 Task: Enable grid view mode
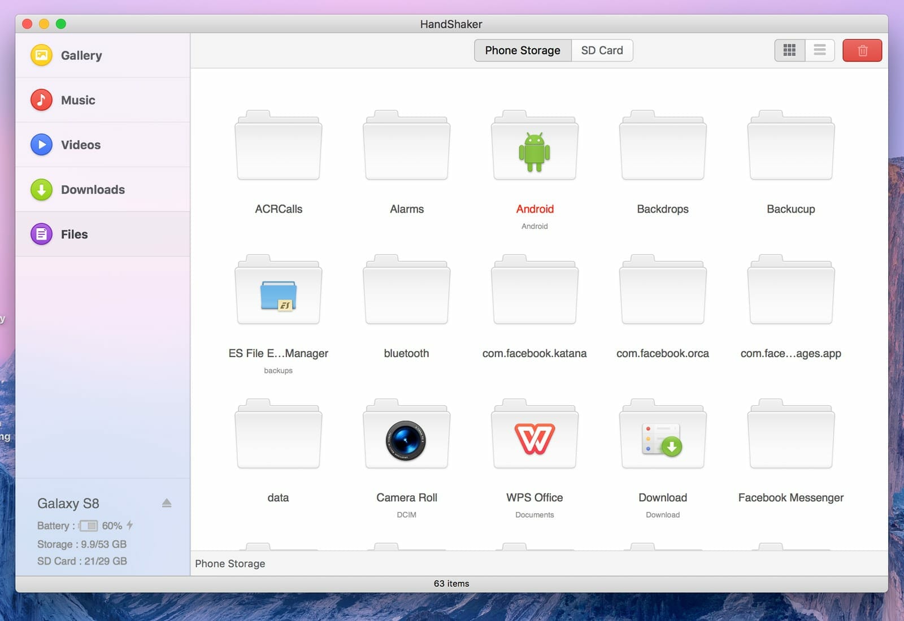789,50
